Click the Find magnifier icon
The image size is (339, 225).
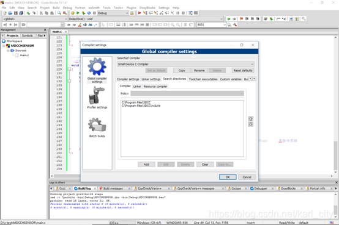(59, 13)
